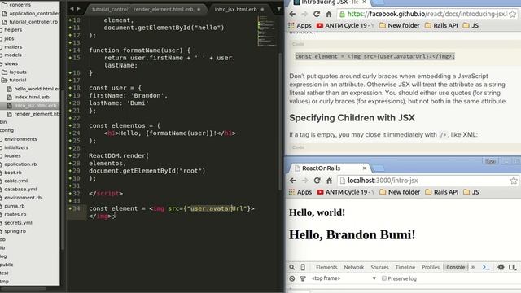Switch to intro_jsx.html.erb editor tab
The height and width of the screenshot is (293, 521).
coord(239,9)
